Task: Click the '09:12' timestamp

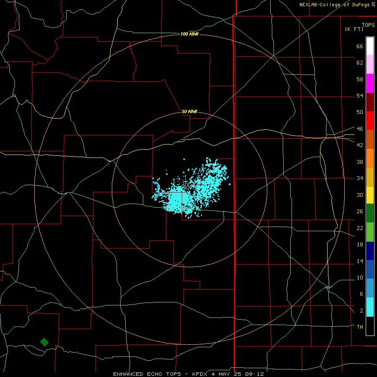Action: 254,374
